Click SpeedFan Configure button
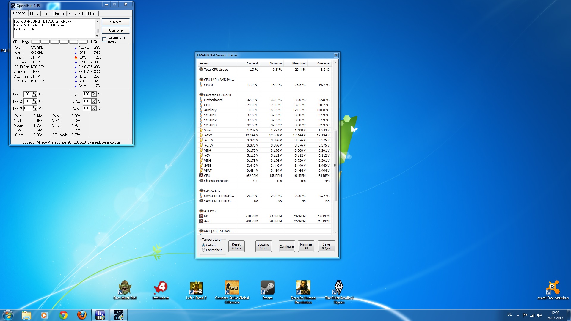Viewport: 571px width, 321px height. [x=116, y=30]
